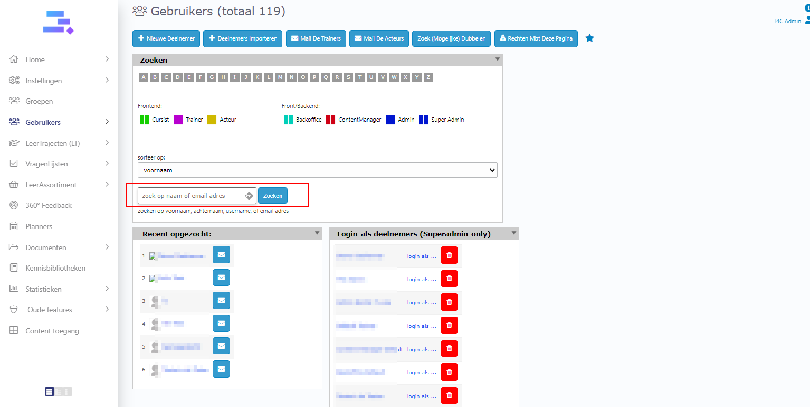This screenshot has height=407, width=810.
Task: Go to Kennisbibliotheken in sidebar menu
Action: 55,268
